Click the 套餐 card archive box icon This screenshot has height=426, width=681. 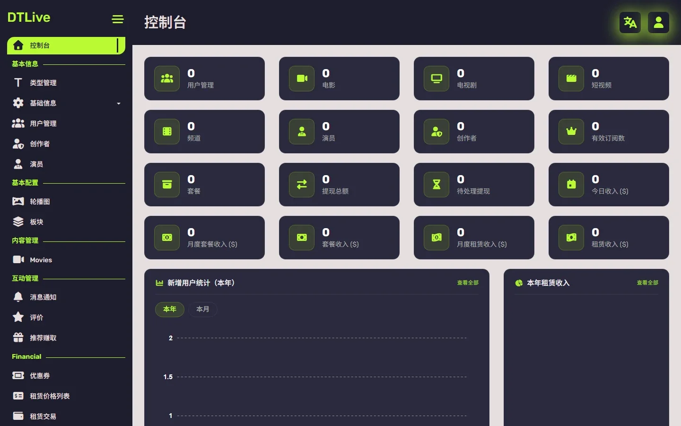[x=167, y=185]
